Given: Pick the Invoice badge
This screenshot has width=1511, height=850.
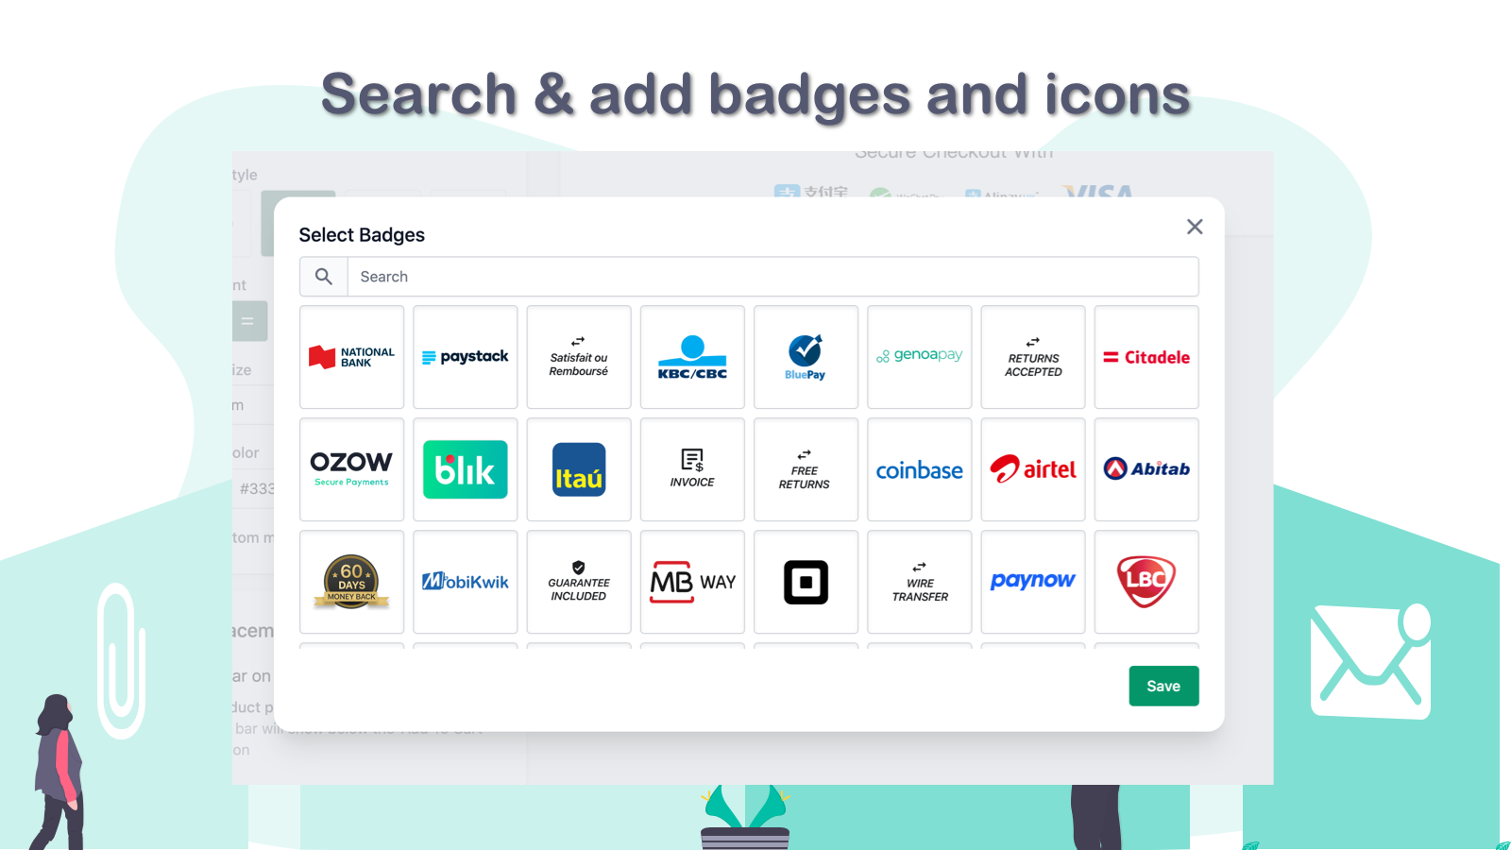Looking at the screenshot, I should 692,469.
